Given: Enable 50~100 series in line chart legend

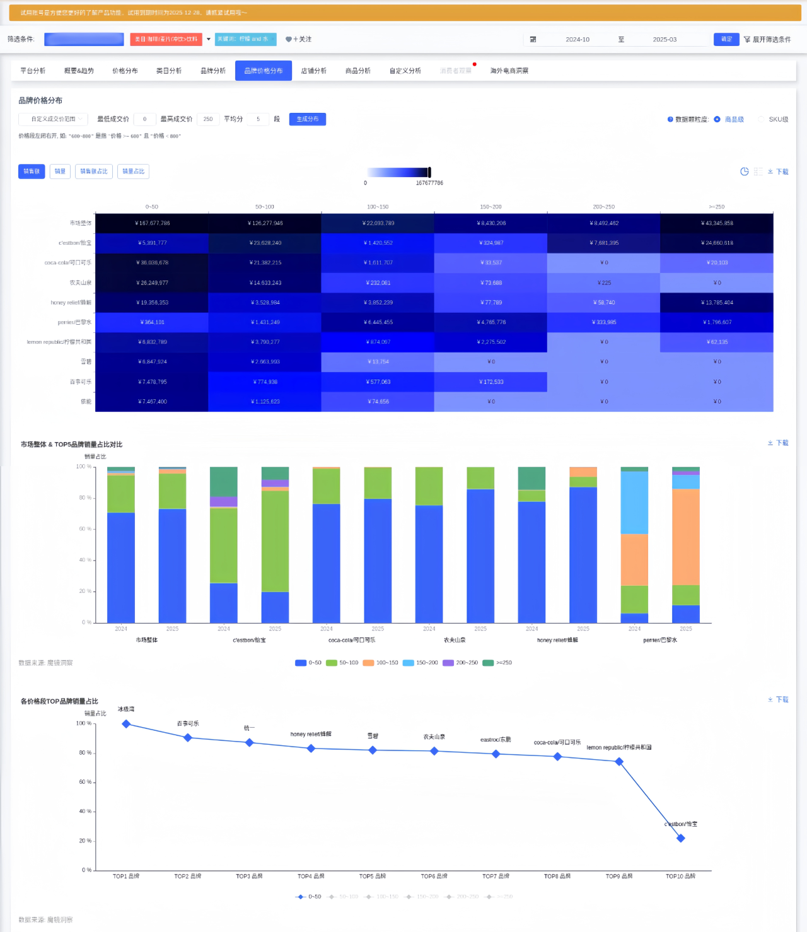Looking at the screenshot, I should point(342,897).
